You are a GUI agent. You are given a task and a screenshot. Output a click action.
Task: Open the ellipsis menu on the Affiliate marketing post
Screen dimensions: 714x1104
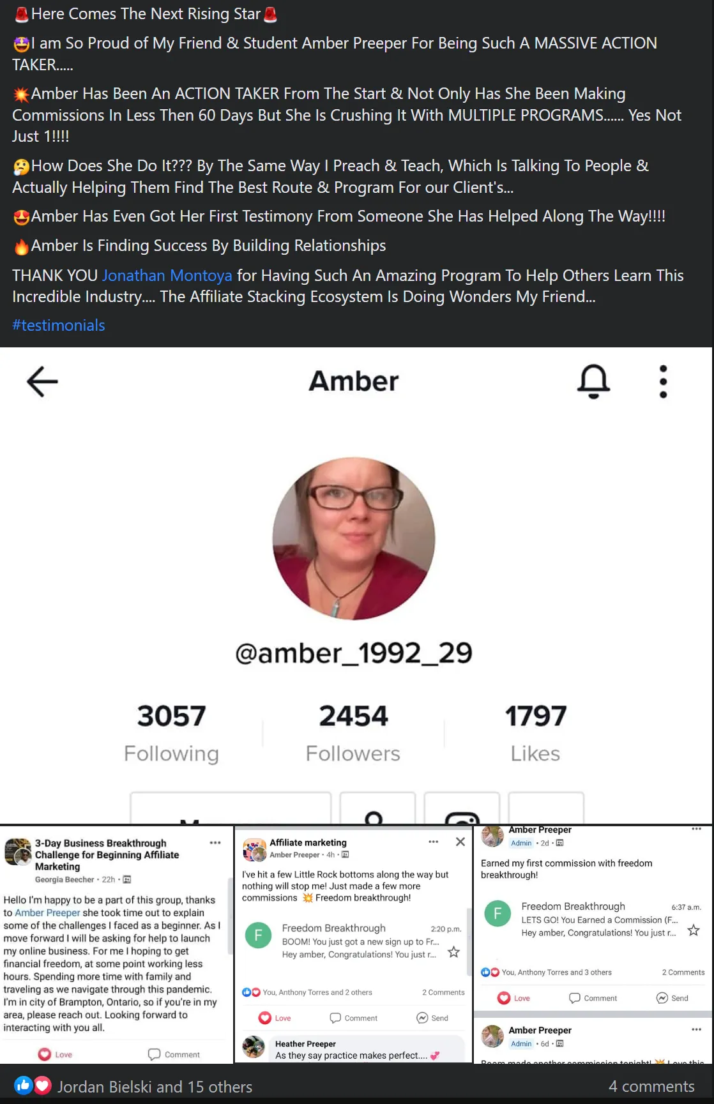[x=434, y=842]
